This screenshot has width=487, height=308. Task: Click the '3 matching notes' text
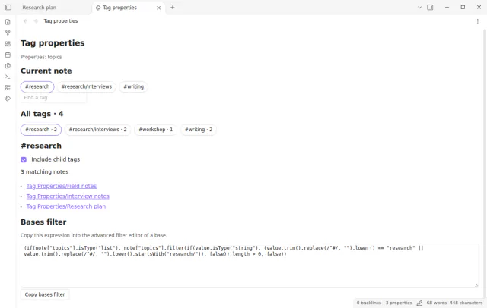[45, 171]
